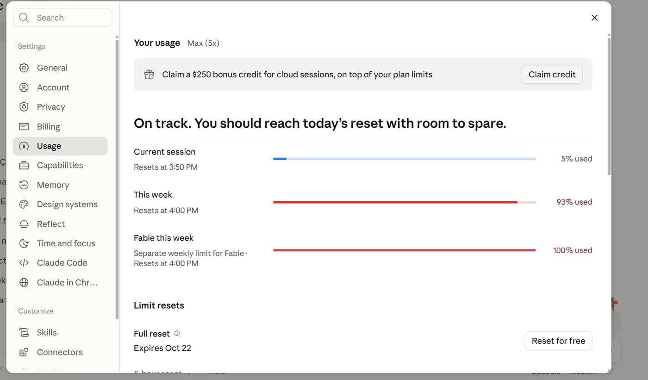Focus the Search settings field
This screenshot has width=648, height=380.
click(x=62, y=18)
